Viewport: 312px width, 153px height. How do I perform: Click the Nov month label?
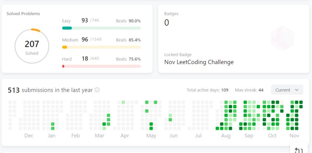(294, 136)
